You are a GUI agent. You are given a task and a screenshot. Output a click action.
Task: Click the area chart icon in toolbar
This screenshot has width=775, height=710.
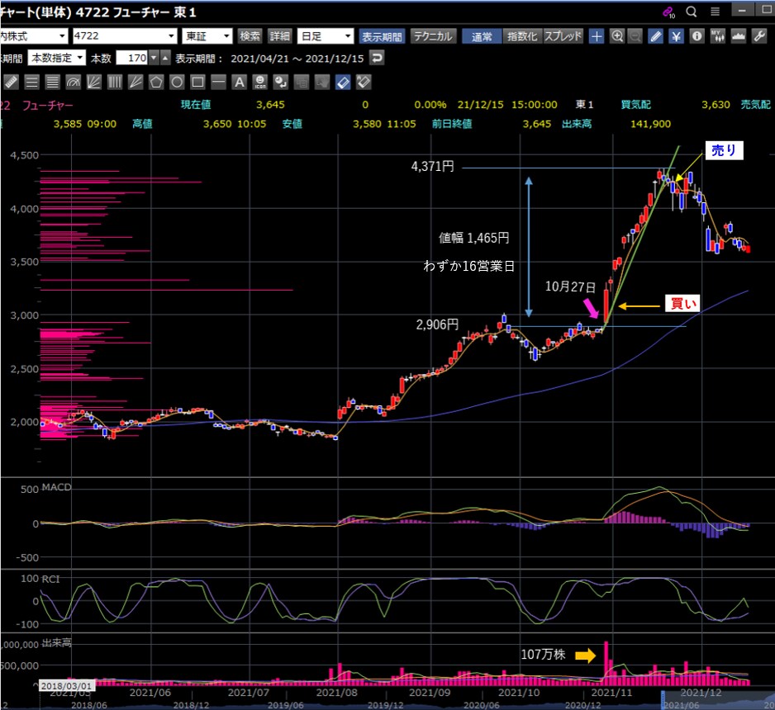739,36
